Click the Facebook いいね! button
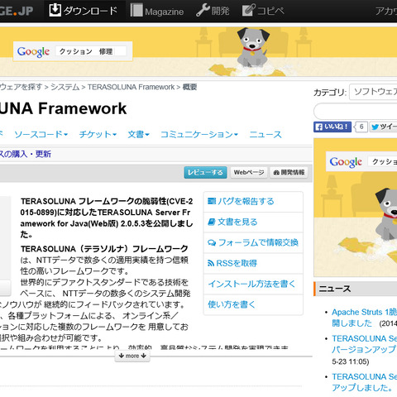Screen dimensions: 397x397 (332, 127)
